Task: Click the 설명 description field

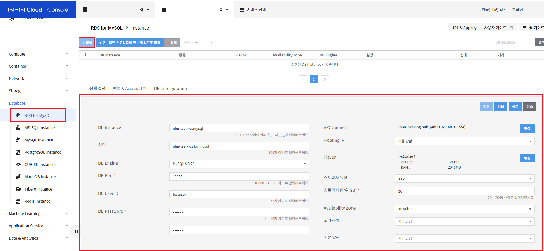Action: 239,146
